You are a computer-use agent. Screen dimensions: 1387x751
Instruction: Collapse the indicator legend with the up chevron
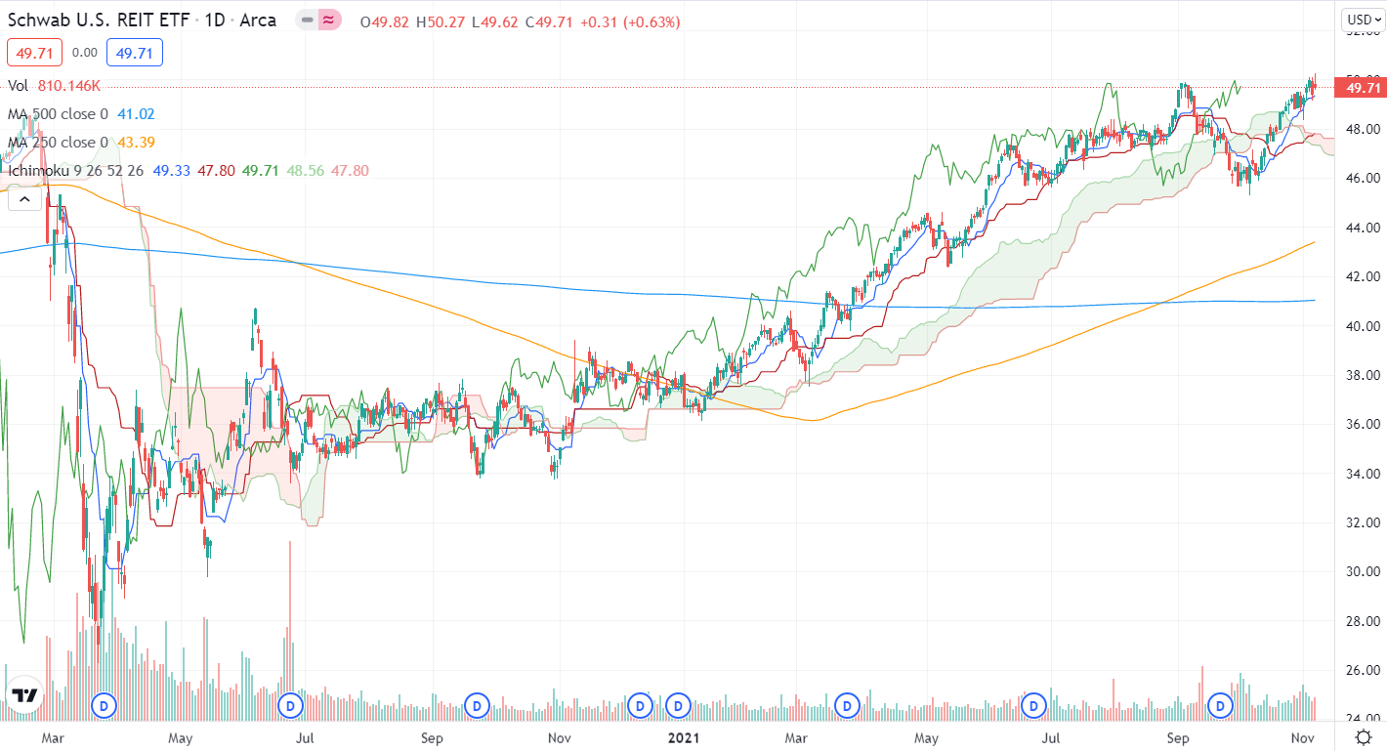(25, 200)
